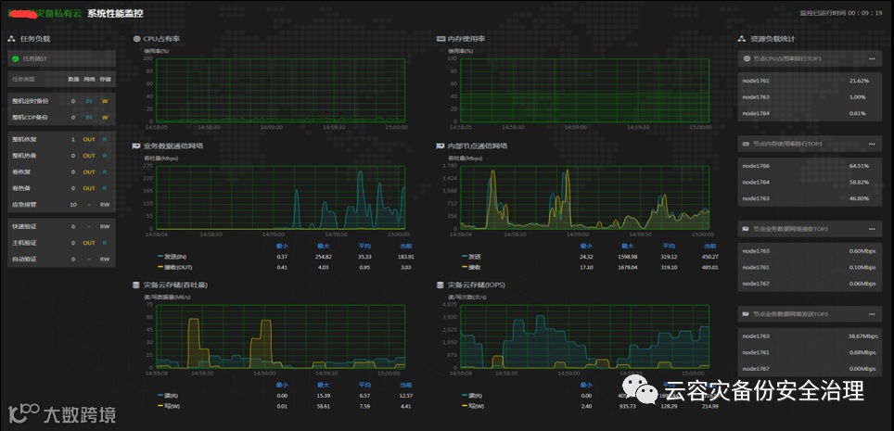Click the 214.99 current write IOPS value
The width and height of the screenshot is (894, 431).
pyautogui.click(x=709, y=405)
